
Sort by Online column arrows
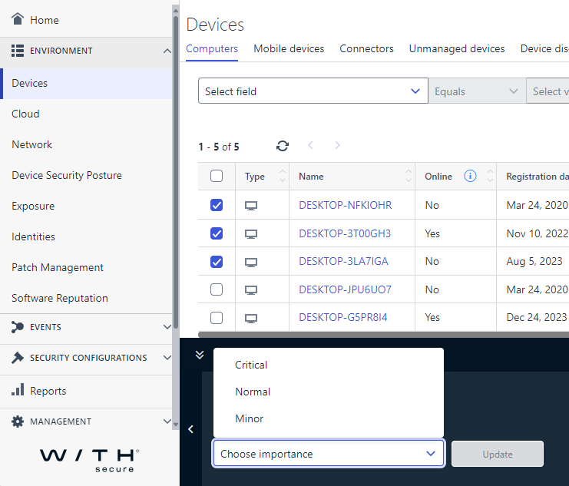[490, 176]
